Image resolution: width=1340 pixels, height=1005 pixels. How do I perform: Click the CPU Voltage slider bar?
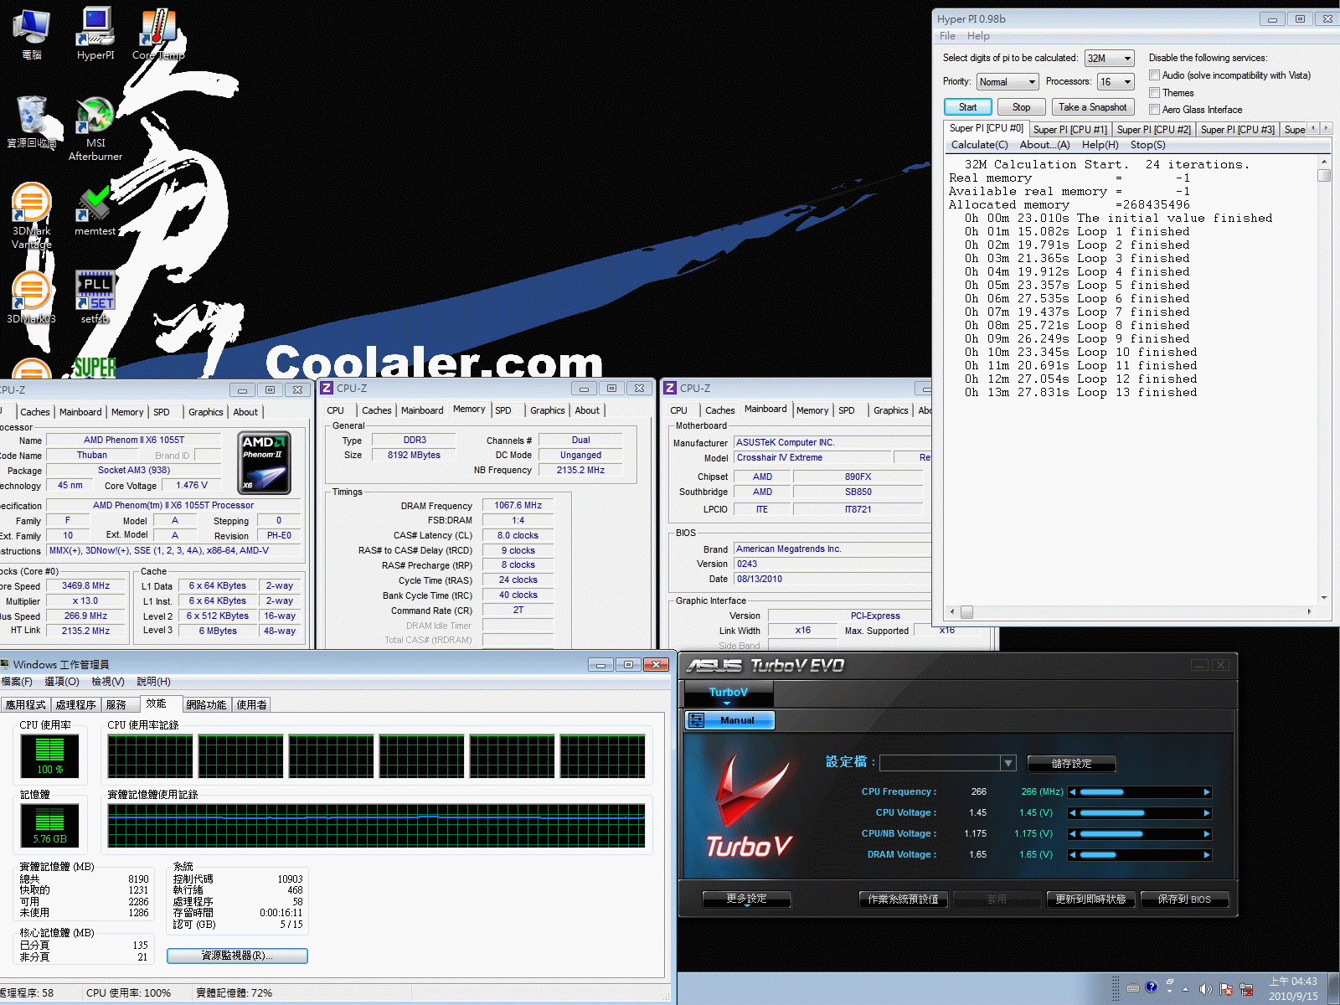[1140, 813]
